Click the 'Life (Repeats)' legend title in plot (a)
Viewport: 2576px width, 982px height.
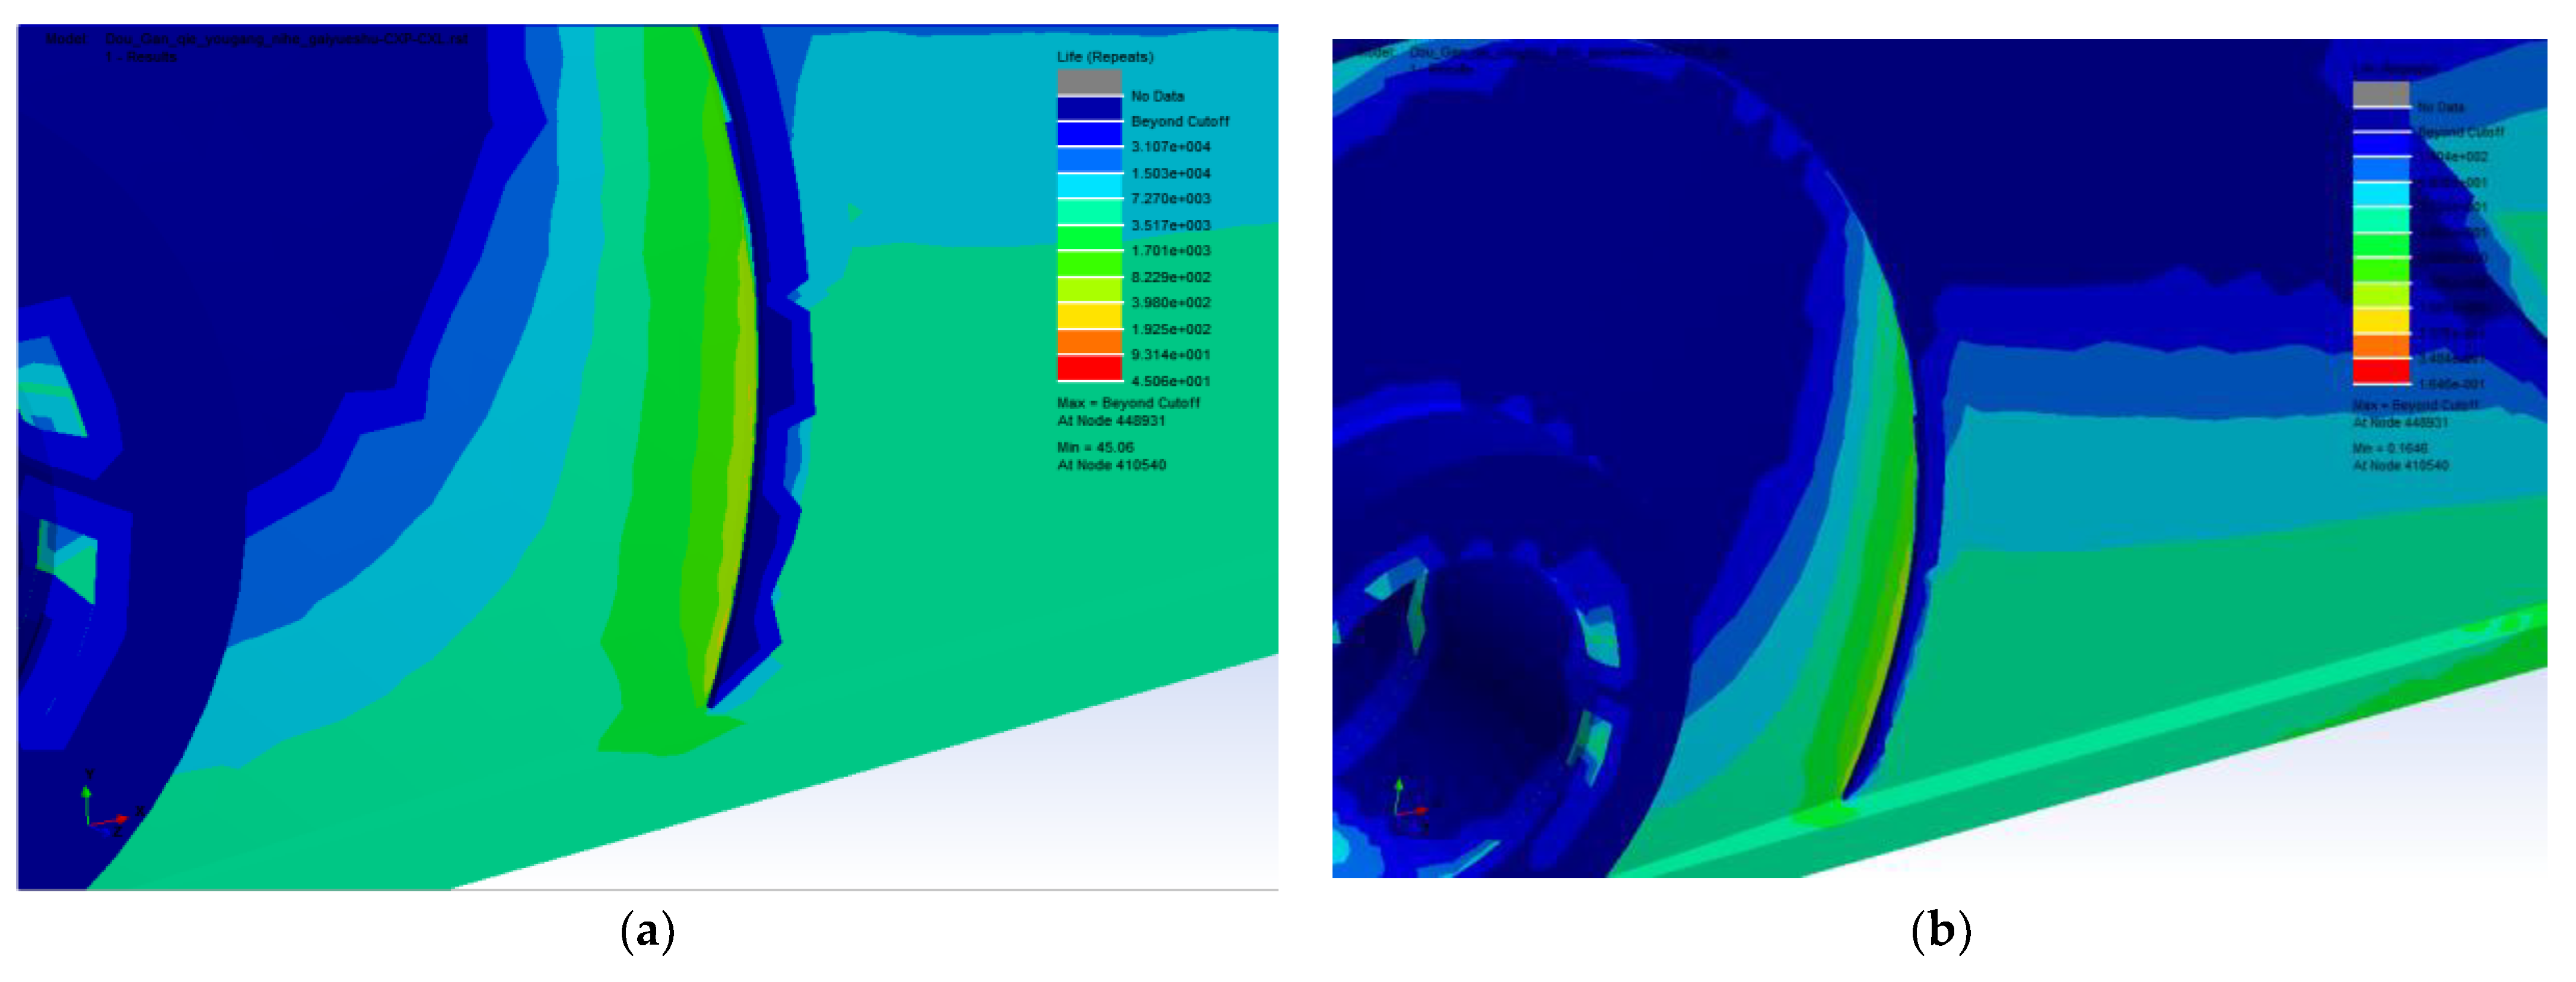click(1105, 57)
